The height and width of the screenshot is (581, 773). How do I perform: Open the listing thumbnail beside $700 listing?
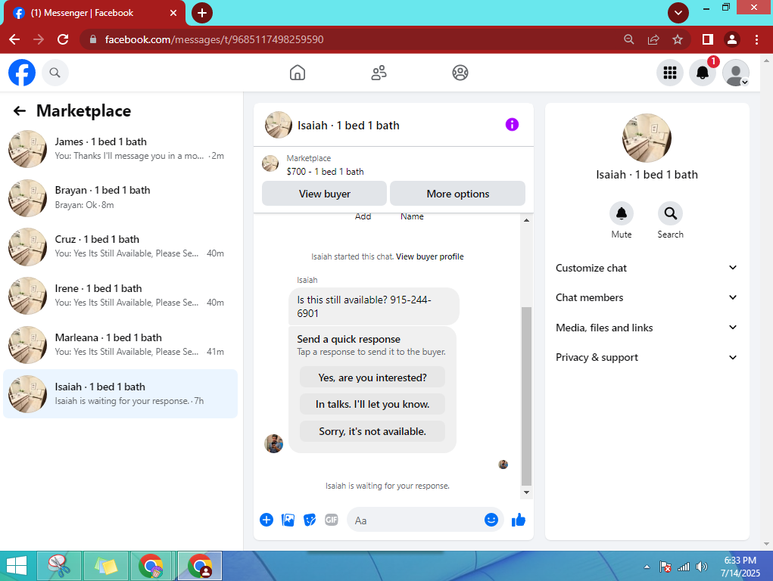pos(270,163)
